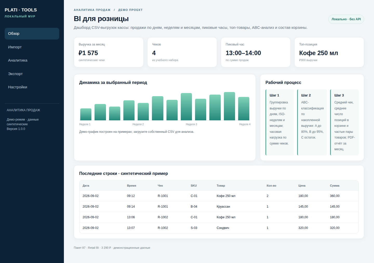Click the Версия 1.0.0 text in sidebar
The image size is (374, 263).
[16, 129]
